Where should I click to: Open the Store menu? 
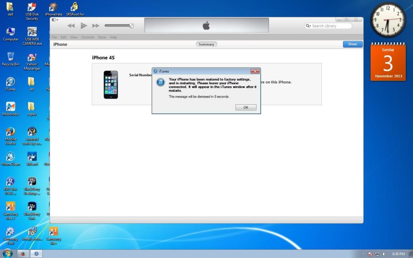102,37
